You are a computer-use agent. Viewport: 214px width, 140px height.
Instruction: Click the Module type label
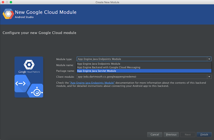tap(64, 59)
